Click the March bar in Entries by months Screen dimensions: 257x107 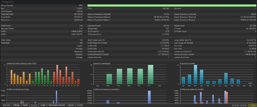[x=195, y=75]
